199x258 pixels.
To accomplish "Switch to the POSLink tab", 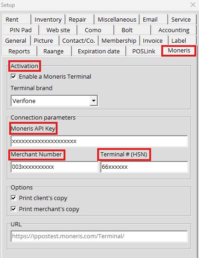I will pos(144,51).
